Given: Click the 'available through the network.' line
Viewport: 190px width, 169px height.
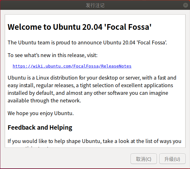Looking at the screenshot, I should coord(44,101).
